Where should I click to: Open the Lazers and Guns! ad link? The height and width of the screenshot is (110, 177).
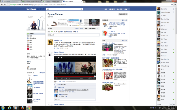pyautogui.click(x=108, y=82)
